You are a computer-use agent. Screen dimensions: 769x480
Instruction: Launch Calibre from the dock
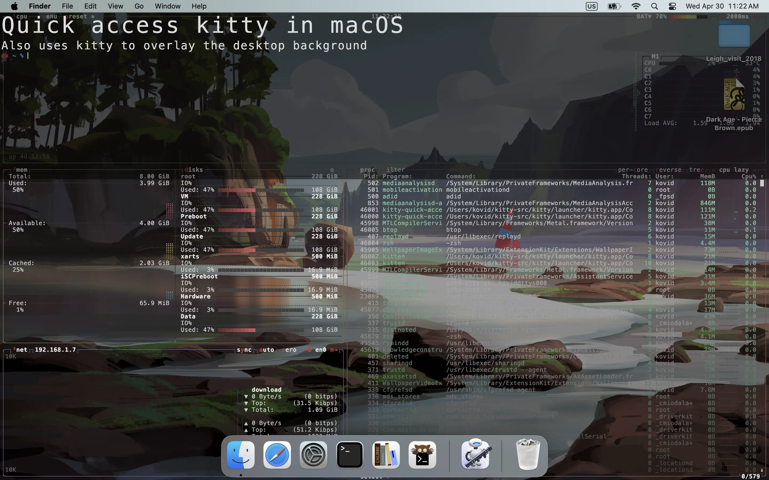pos(386,455)
